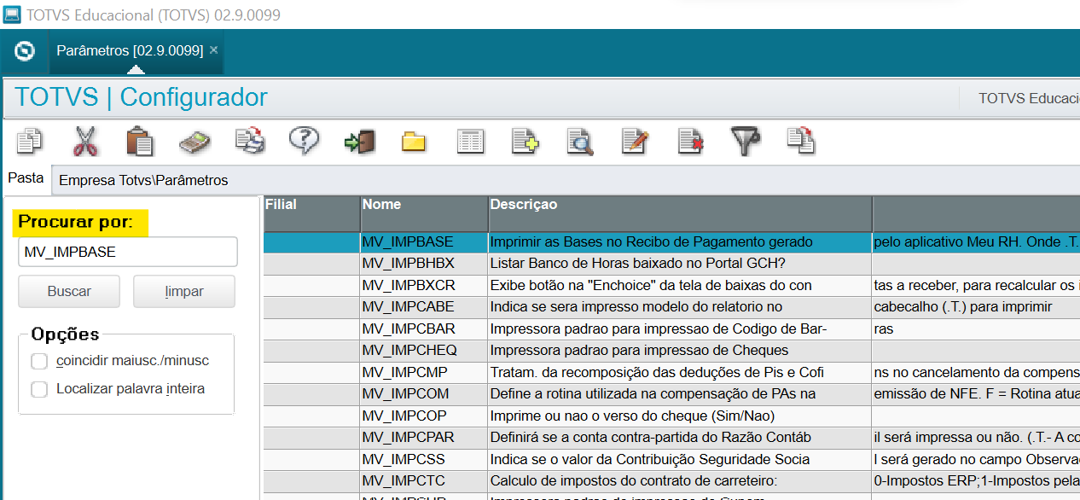Enable Localizar palavra inteira checkbox

[x=39, y=389]
